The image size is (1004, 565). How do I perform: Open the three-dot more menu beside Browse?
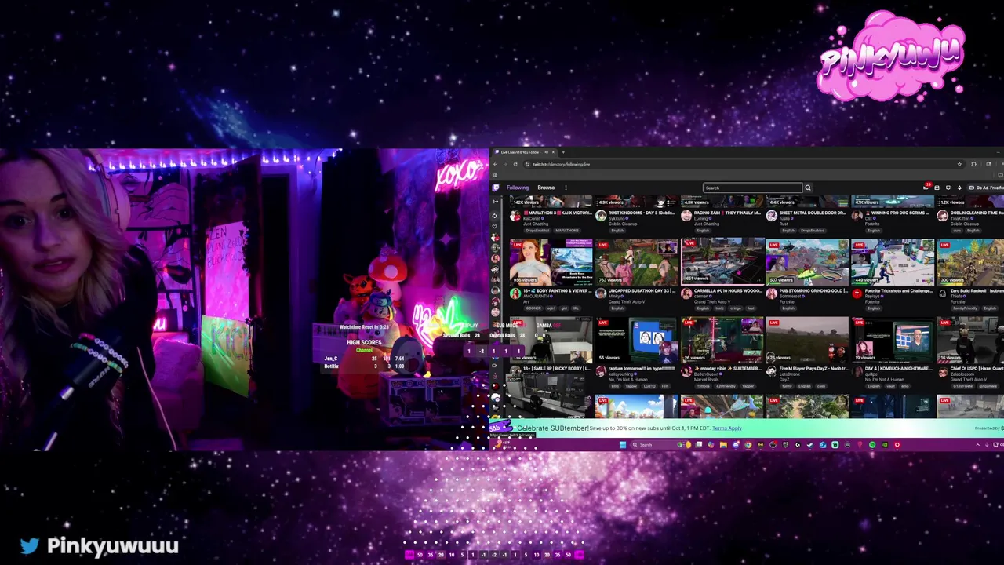[566, 188]
